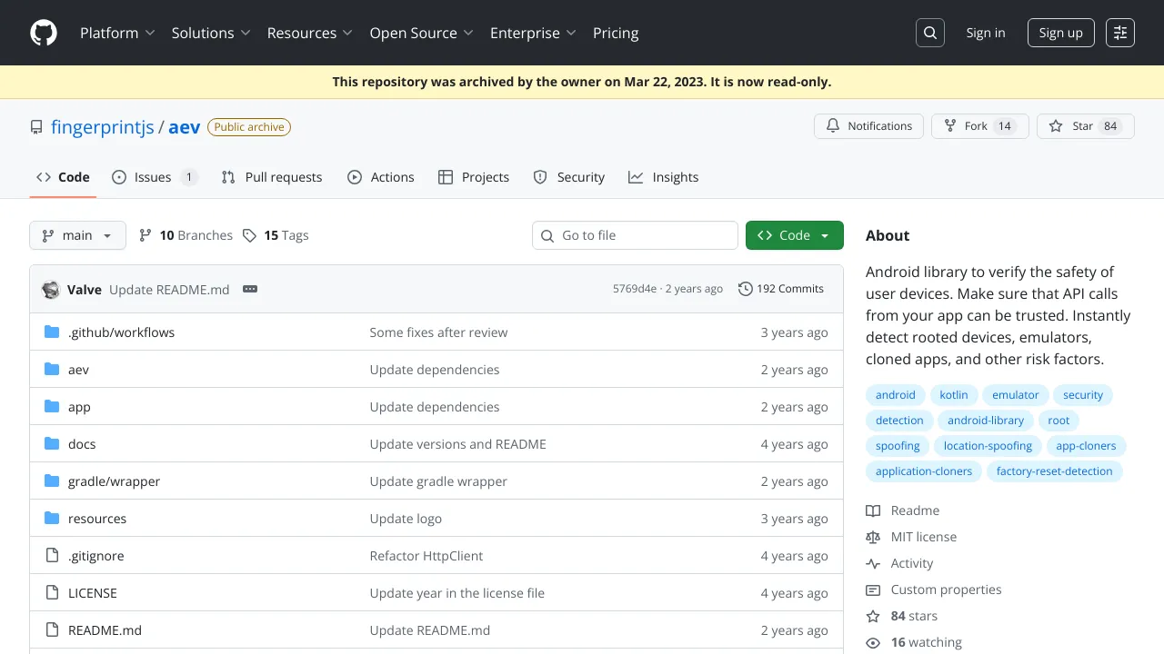Click the repository icon before fingerprintjs

tap(36, 127)
